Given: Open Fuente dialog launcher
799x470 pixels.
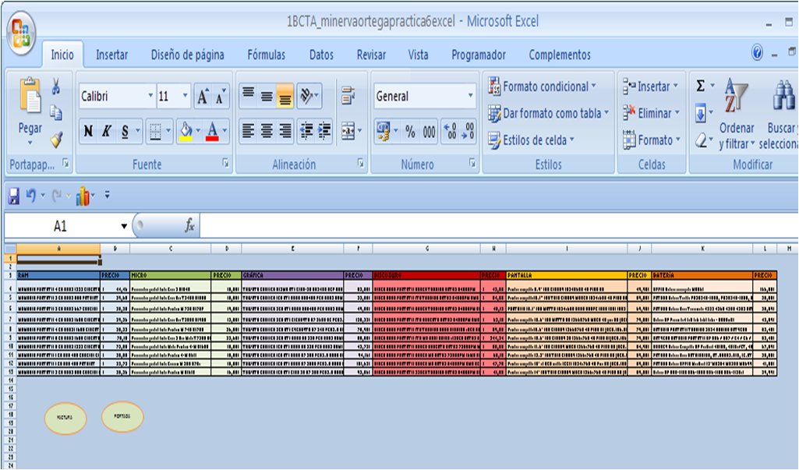Looking at the screenshot, I should point(226,163).
